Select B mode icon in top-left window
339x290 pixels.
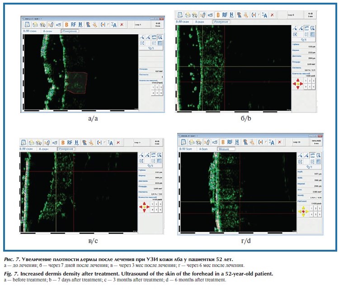coord(66,24)
